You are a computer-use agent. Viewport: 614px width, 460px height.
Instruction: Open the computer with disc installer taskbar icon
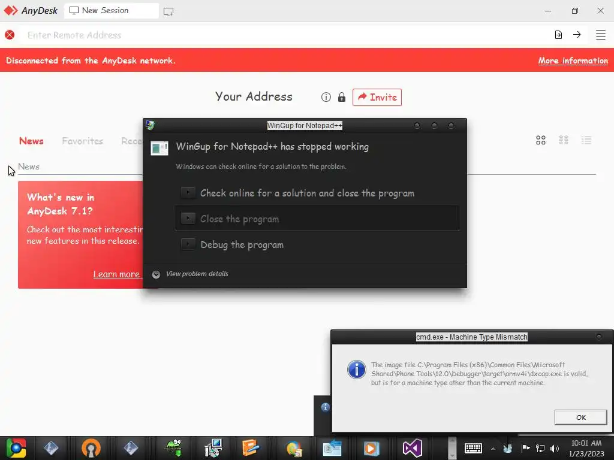pyautogui.click(x=213, y=448)
